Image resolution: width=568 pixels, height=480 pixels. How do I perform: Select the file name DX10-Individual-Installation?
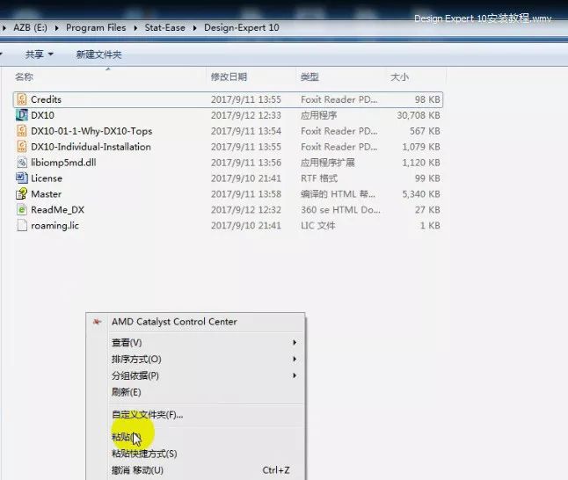click(x=91, y=147)
